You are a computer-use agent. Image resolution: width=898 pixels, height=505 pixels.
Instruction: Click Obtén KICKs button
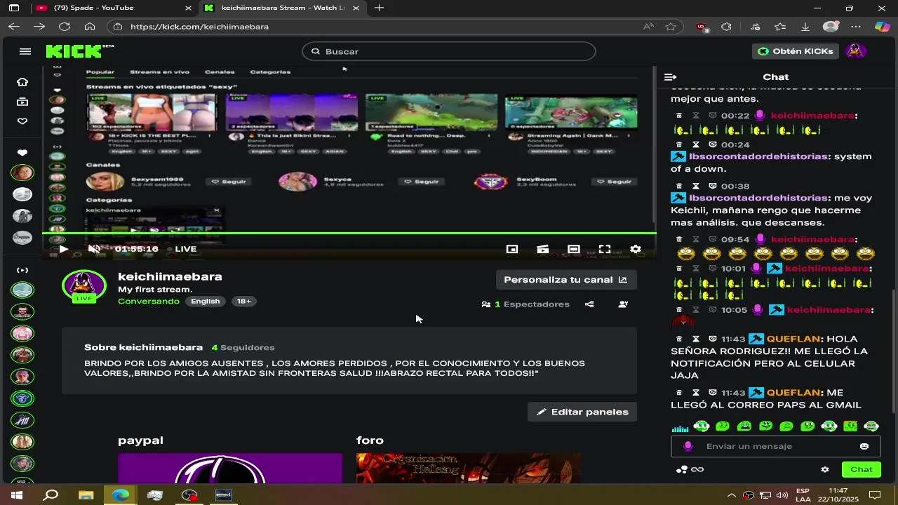click(x=796, y=51)
